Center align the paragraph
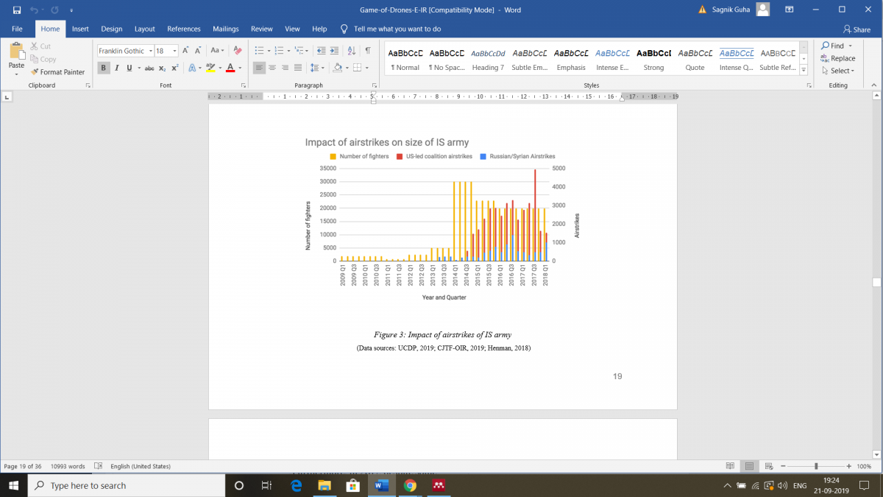Screen dimensions: 883x497 tap(272, 68)
